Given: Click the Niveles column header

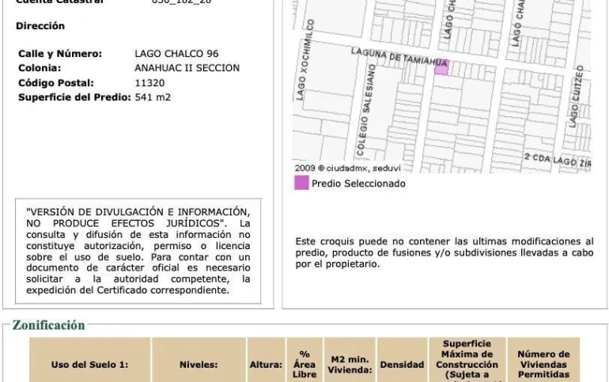Looking at the screenshot, I should [198, 365].
